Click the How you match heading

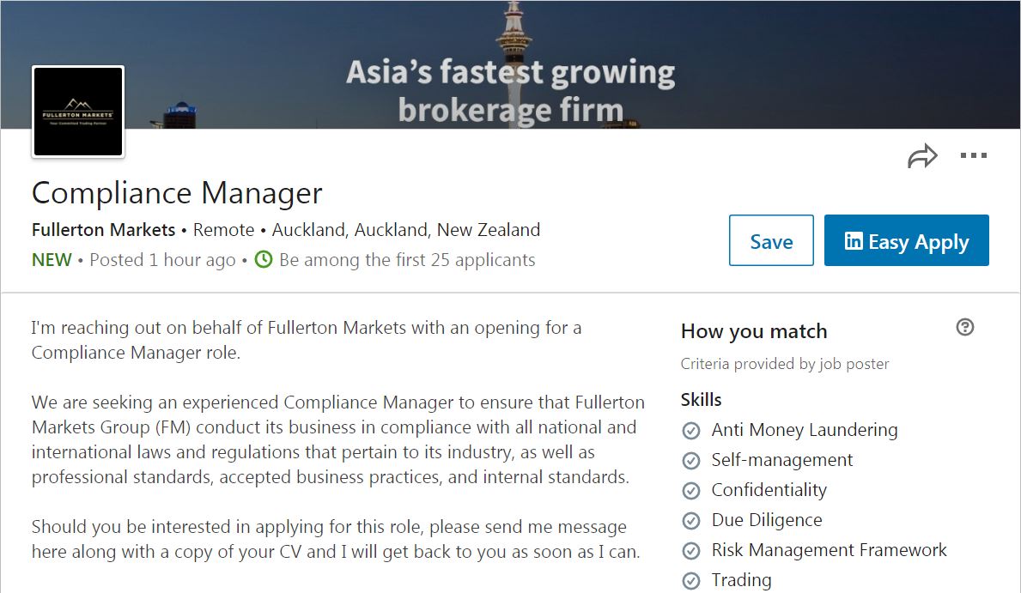[753, 331]
